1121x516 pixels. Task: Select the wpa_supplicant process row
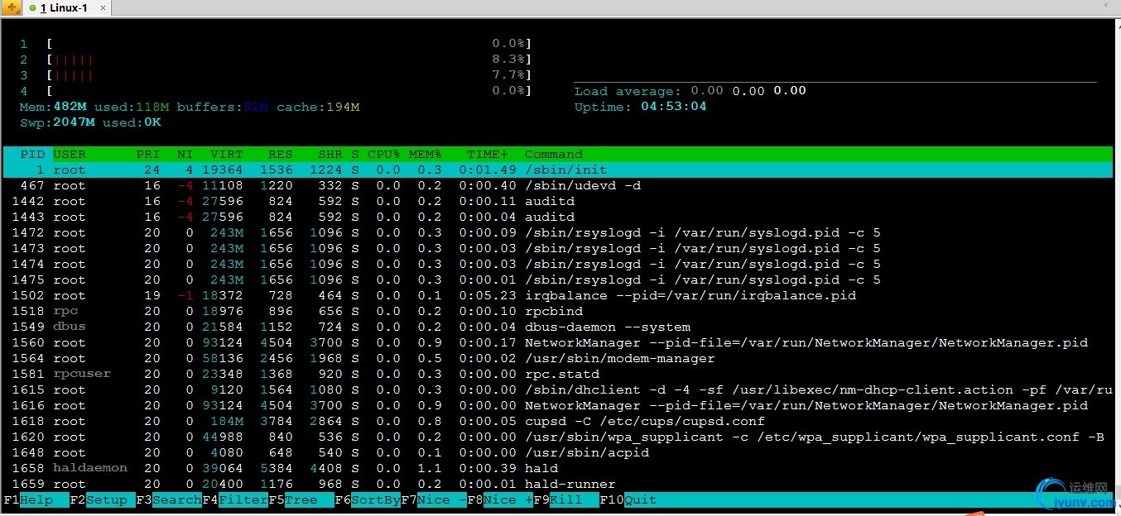pyautogui.click(x=558, y=437)
